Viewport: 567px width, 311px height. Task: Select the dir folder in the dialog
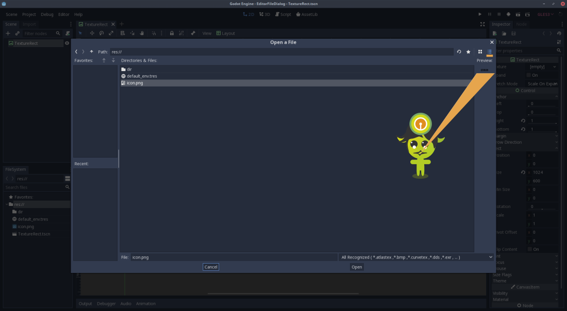tap(296, 70)
